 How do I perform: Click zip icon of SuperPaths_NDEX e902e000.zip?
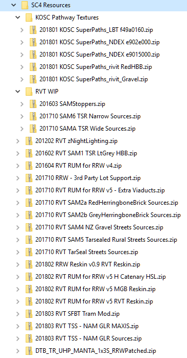pyautogui.click(x=33, y=42)
